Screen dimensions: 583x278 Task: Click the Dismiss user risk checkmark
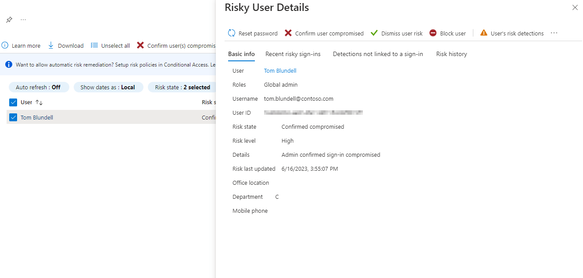coord(374,32)
